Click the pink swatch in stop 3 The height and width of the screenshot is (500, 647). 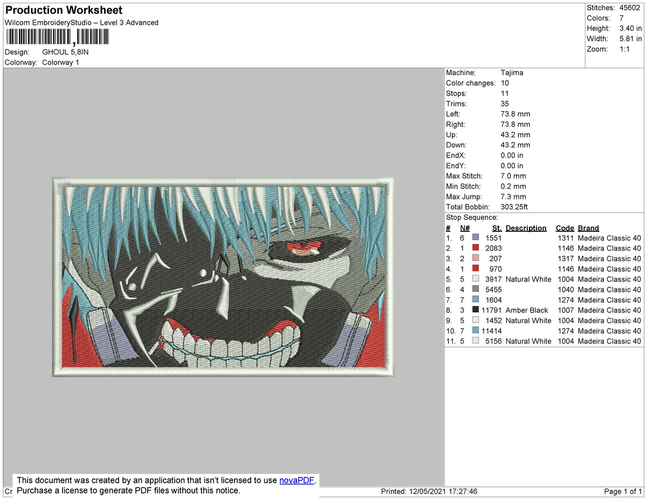click(476, 258)
